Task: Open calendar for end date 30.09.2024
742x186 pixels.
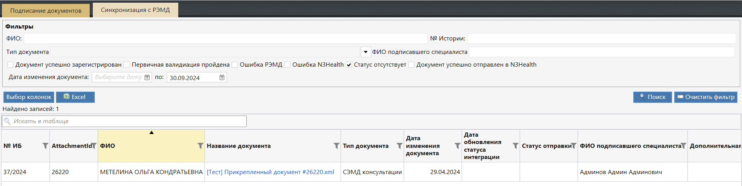Action: coord(222,77)
